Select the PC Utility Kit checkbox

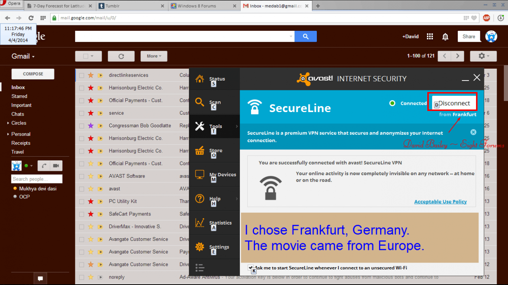(x=81, y=201)
